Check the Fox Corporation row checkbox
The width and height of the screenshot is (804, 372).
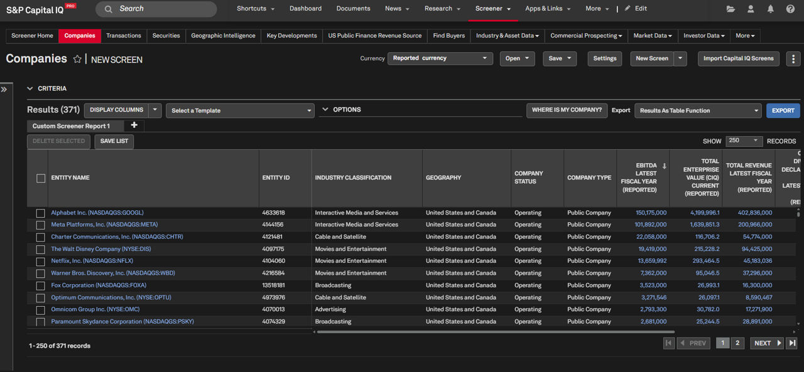[x=40, y=286]
